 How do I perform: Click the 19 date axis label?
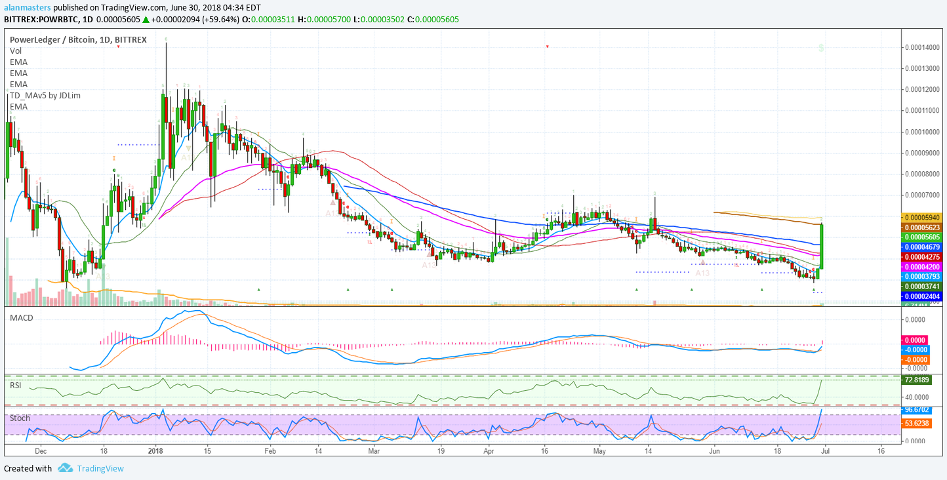pyautogui.click(x=441, y=451)
